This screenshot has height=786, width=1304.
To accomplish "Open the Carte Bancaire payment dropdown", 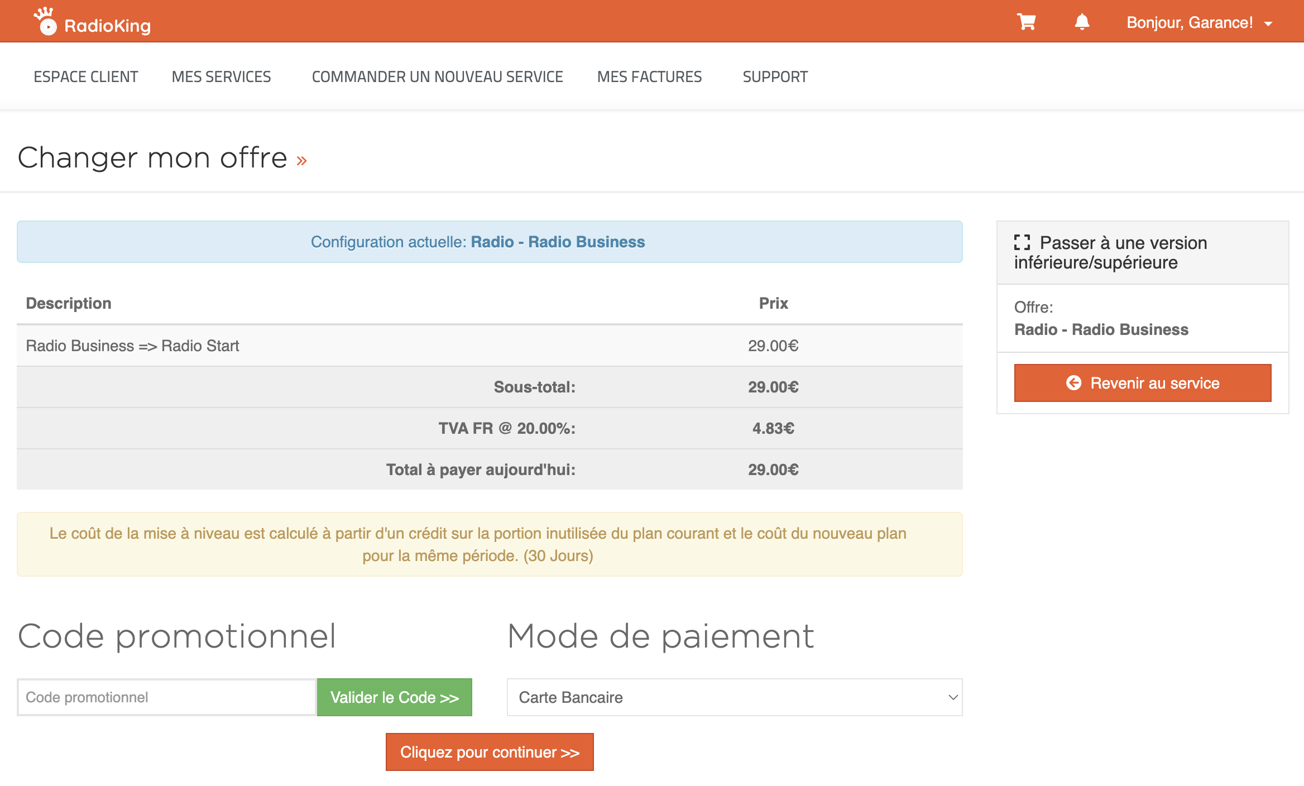I will (x=735, y=697).
